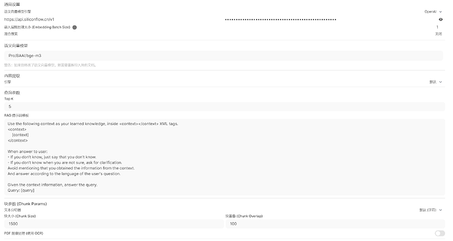The width and height of the screenshot is (453, 241).
Task: Open text splitter 默认 (字符) dropdown
Action: pyautogui.click(x=431, y=210)
